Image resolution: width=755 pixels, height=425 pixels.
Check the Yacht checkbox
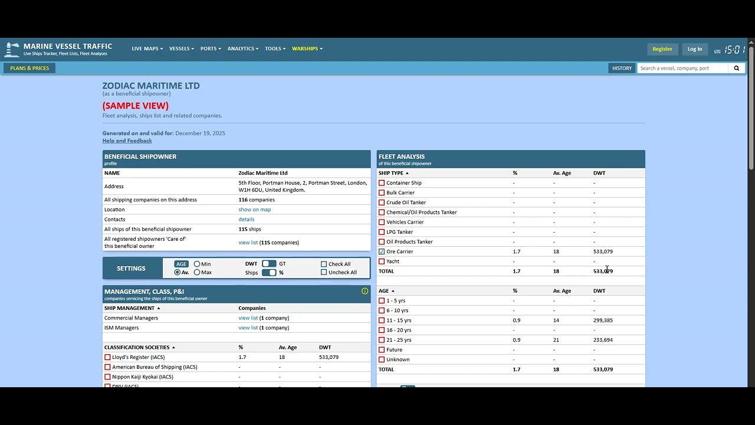[382, 261]
